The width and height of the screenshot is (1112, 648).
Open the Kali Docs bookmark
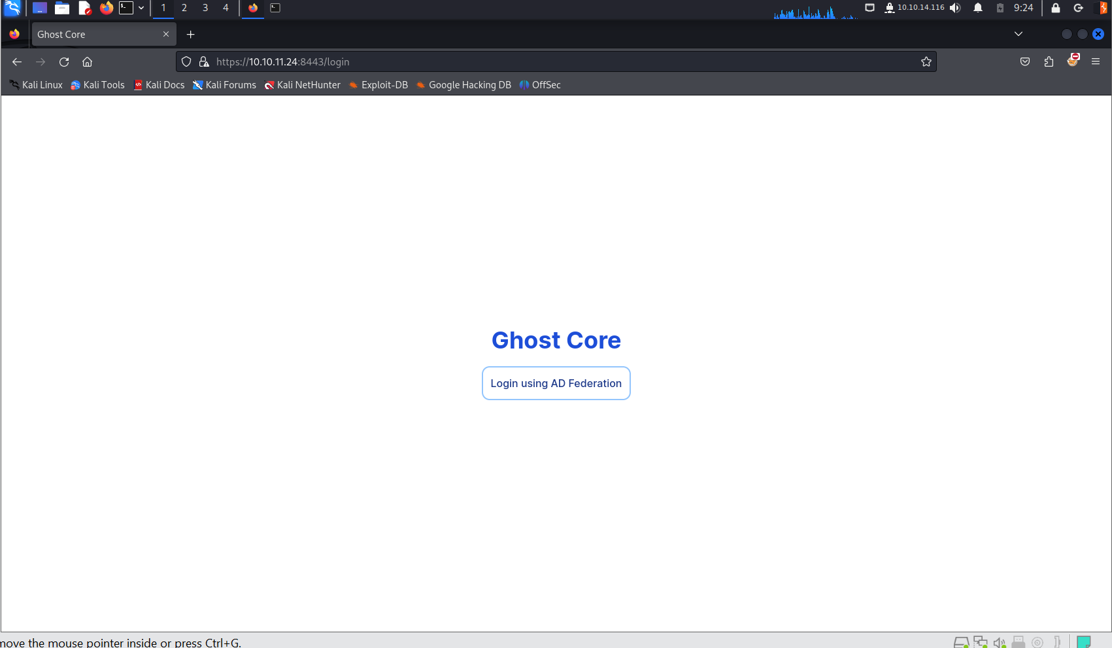coord(159,85)
